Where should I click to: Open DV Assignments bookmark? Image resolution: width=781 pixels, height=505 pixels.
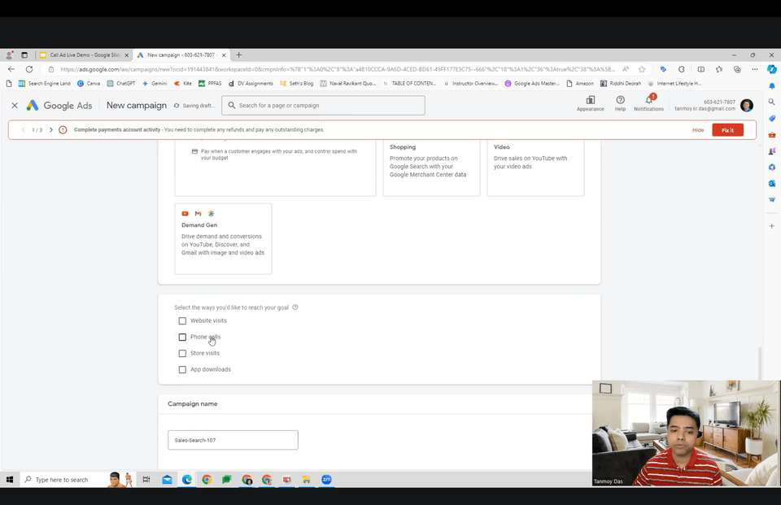tap(251, 84)
